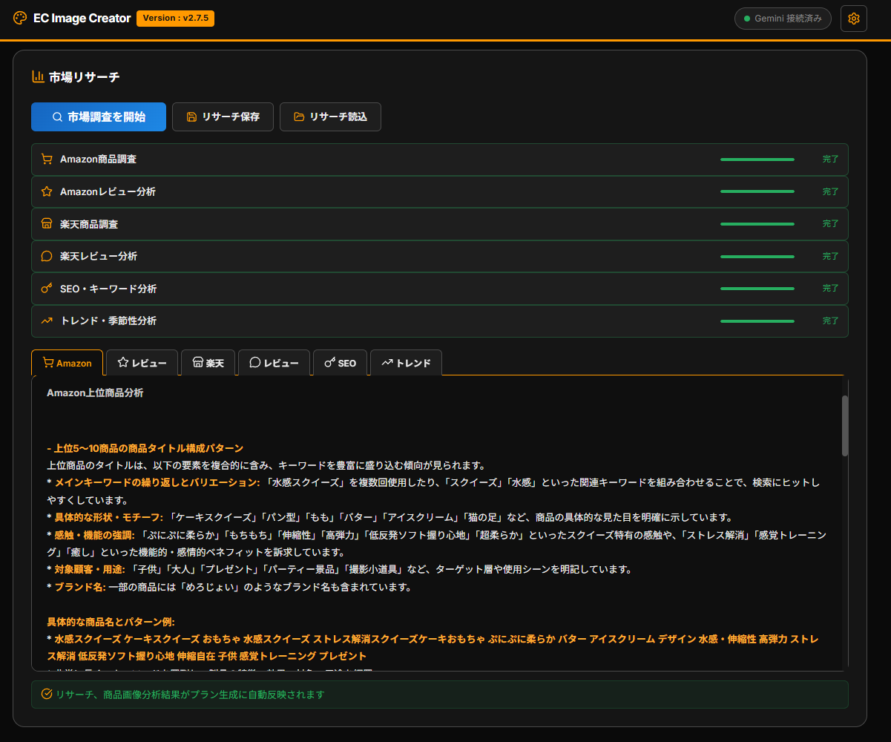The height and width of the screenshot is (742, 891).
Task: Load saved research using リサーチ読込
Action: coord(330,116)
